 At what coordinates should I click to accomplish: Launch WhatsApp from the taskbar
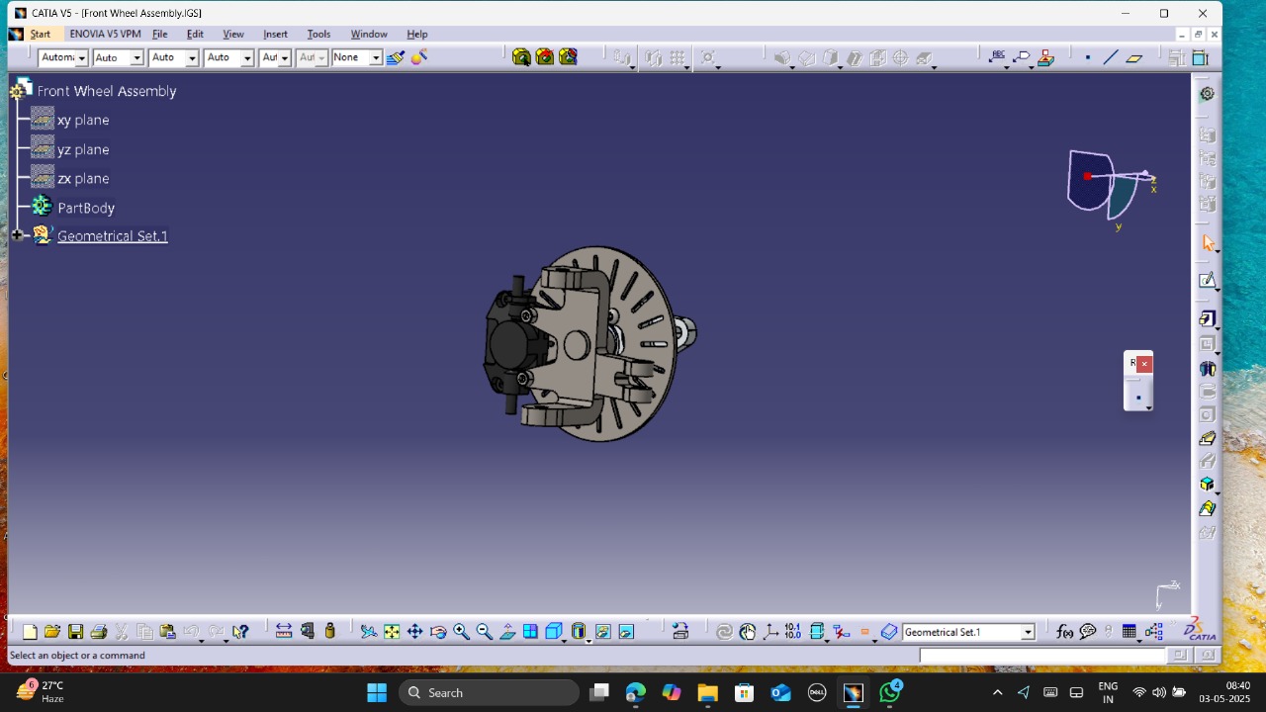pyautogui.click(x=889, y=692)
